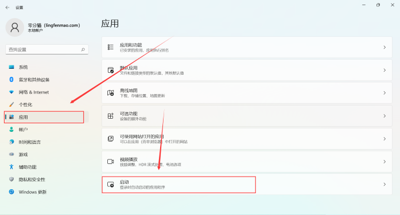Screen dimensions: 400x215
Task: Click the video camera icon of 视频播放
Action: point(110,162)
